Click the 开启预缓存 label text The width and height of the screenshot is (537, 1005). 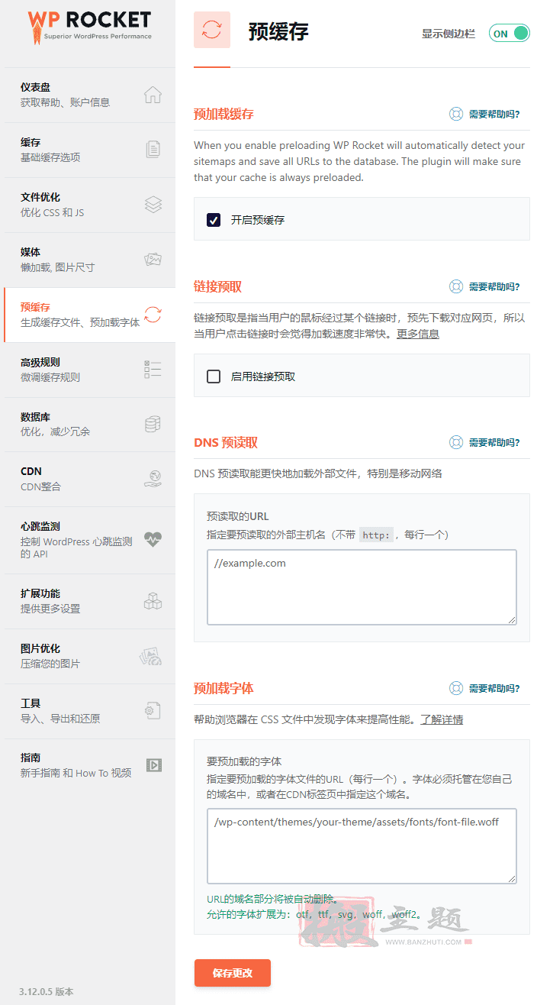coord(258,220)
